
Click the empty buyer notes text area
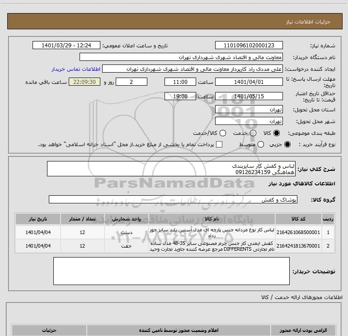tap(171, 271)
